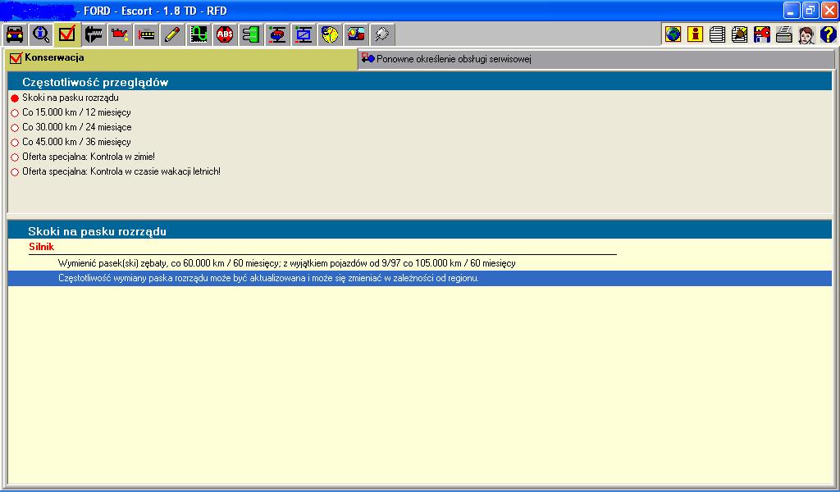
Task: Open help with the question mark icon
Action: (x=828, y=34)
